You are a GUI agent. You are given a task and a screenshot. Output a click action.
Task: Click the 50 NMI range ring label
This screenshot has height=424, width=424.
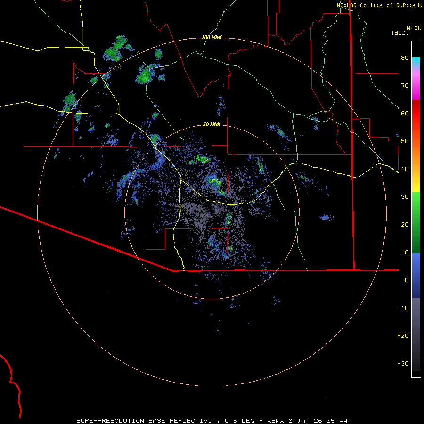(212, 125)
